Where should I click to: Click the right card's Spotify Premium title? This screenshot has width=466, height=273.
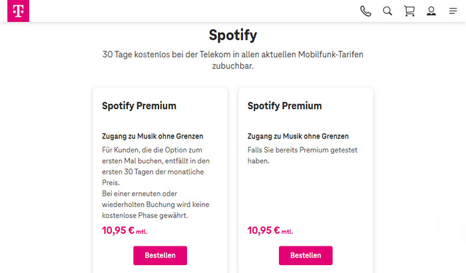point(284,106)
